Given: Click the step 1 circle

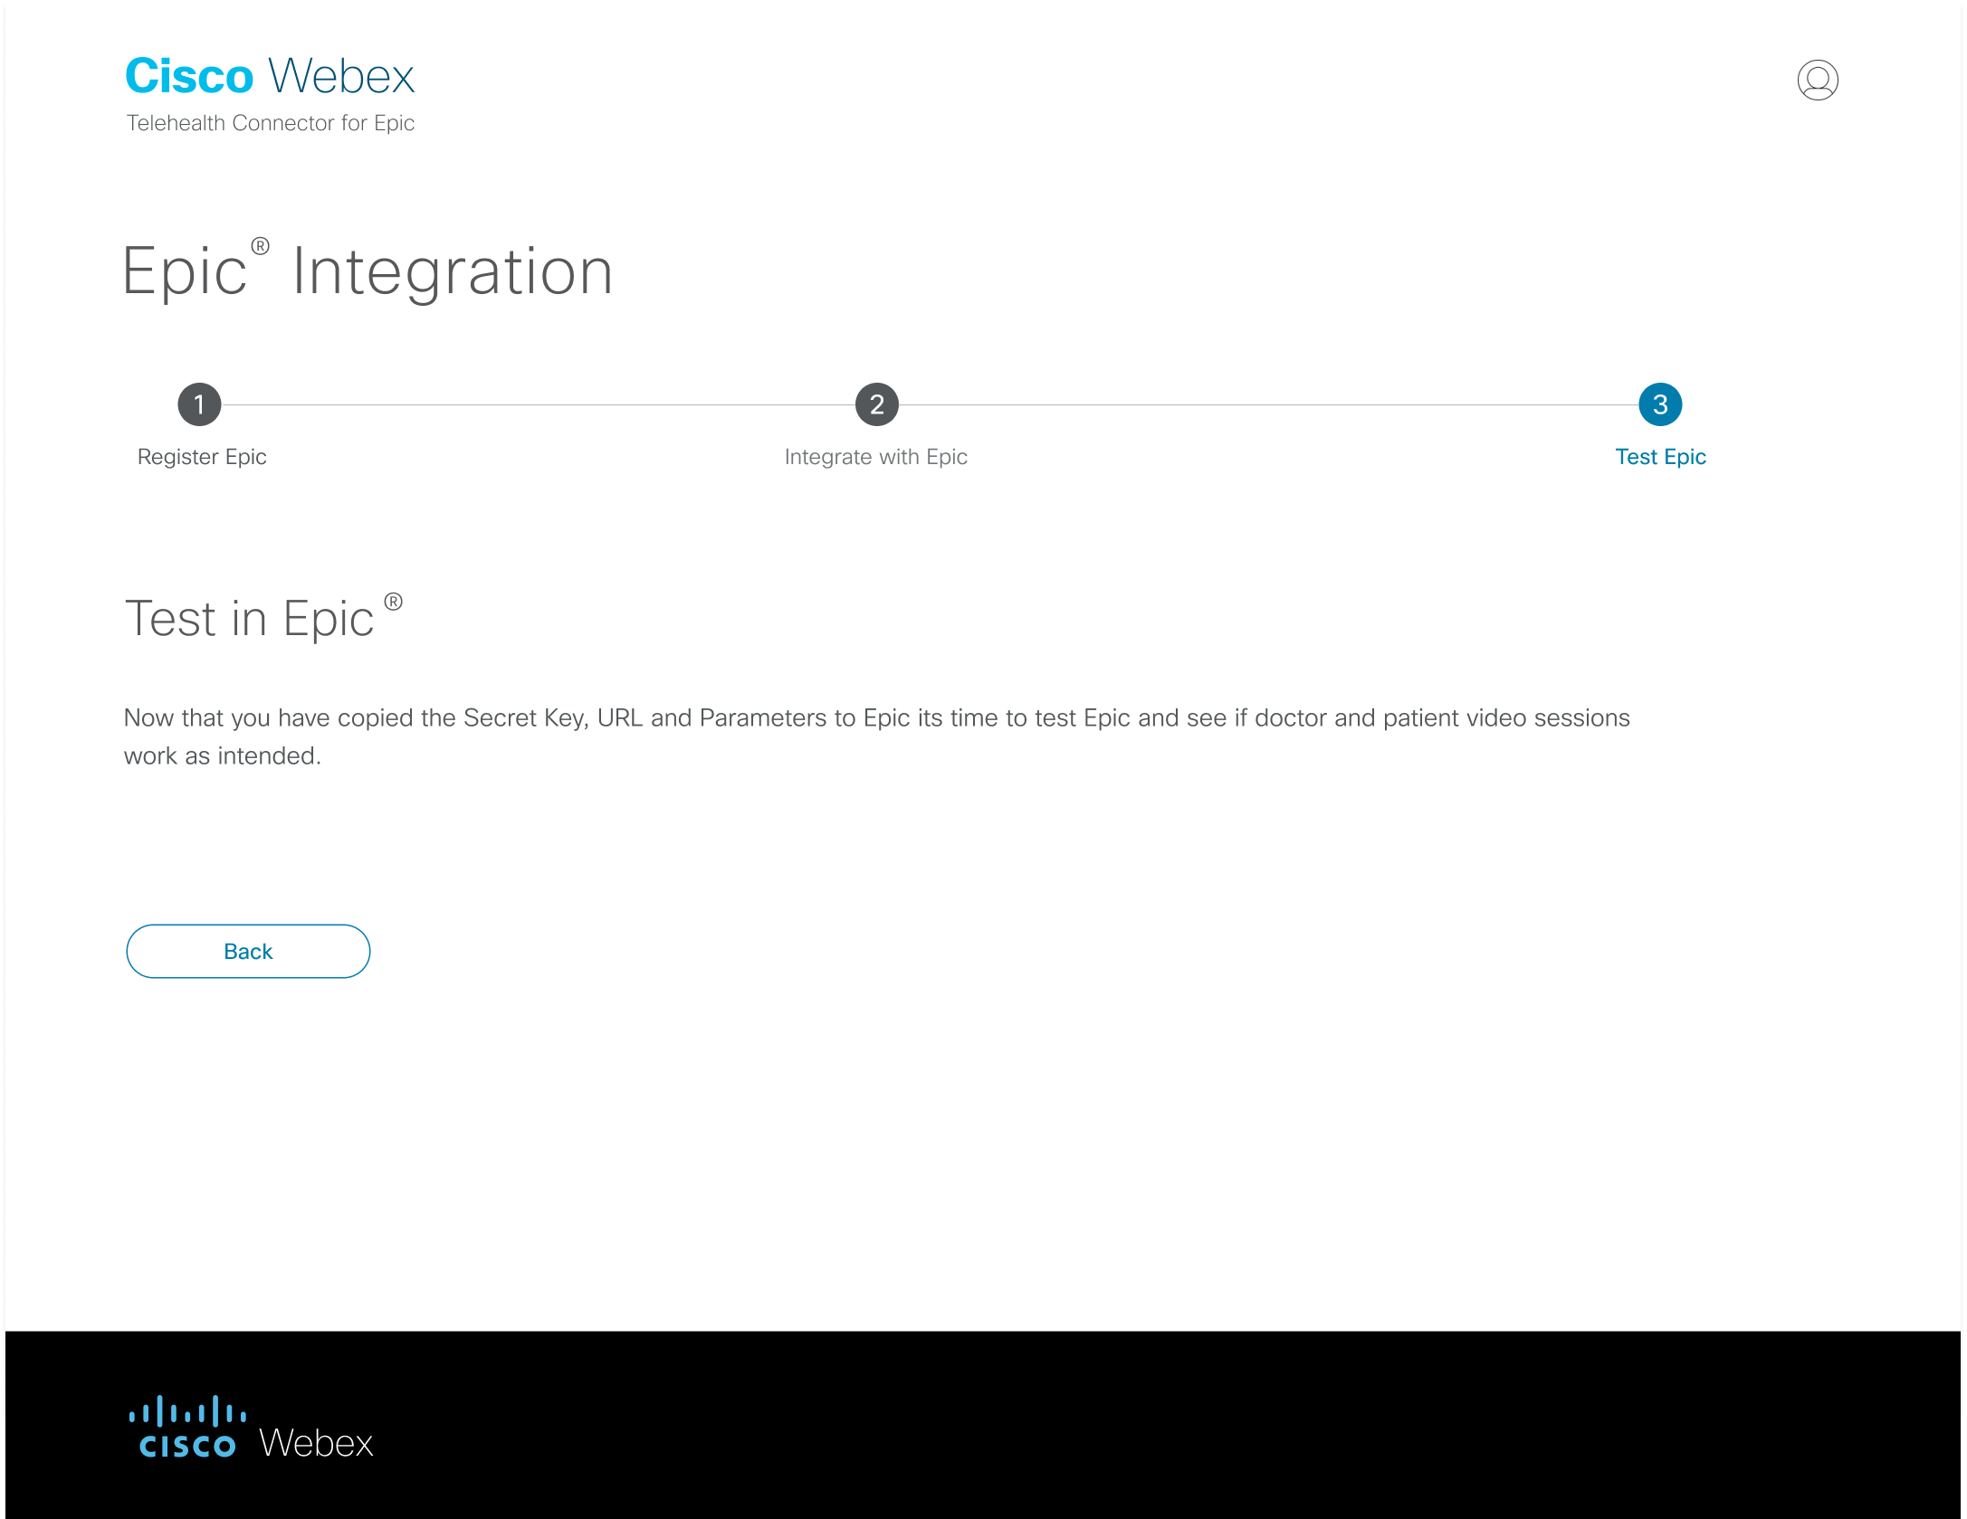Looking at the screenshot, I should tap(199, 404).
